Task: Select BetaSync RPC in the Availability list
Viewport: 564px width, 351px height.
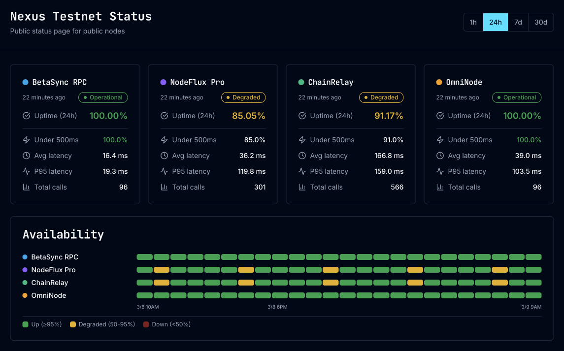Action: [55, 257]
